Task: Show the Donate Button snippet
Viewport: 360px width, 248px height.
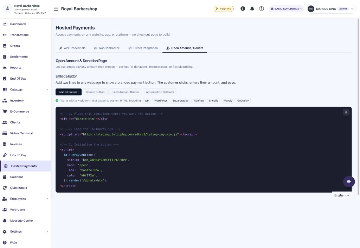Action: click(95, 92)
